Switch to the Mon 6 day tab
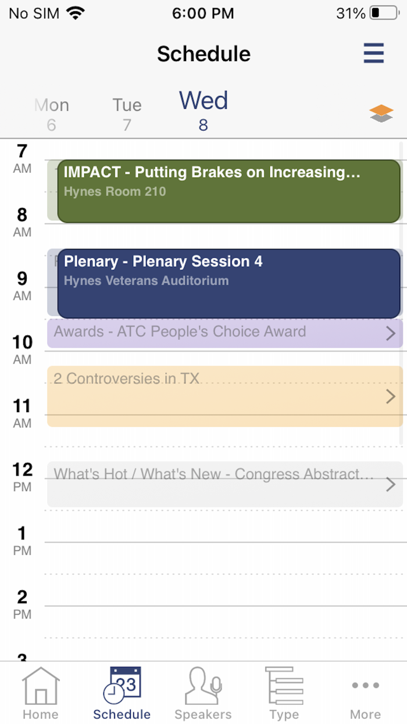This screenshot has height=724, width=407. tap(52, 113)
